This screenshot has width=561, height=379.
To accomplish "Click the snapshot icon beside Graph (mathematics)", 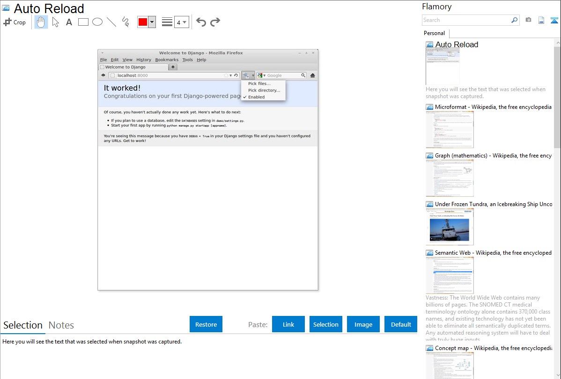I will coord(430,156).
